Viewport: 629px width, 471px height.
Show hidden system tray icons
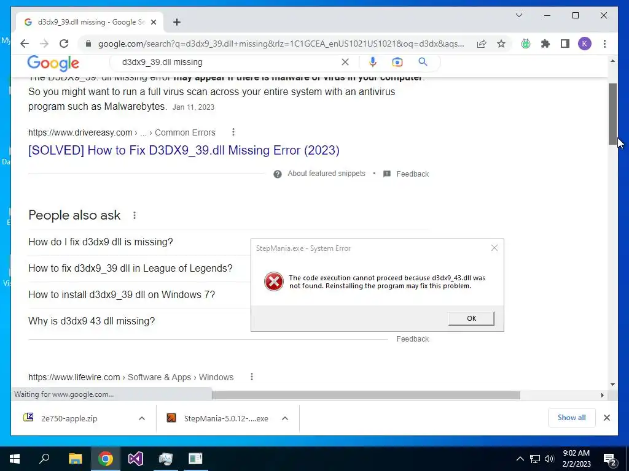click(520, 459)
